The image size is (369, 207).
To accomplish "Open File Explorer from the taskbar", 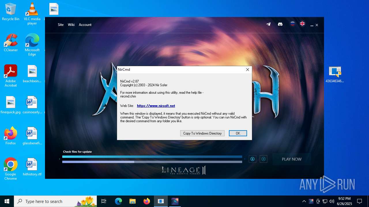I will tap(132, 201).
